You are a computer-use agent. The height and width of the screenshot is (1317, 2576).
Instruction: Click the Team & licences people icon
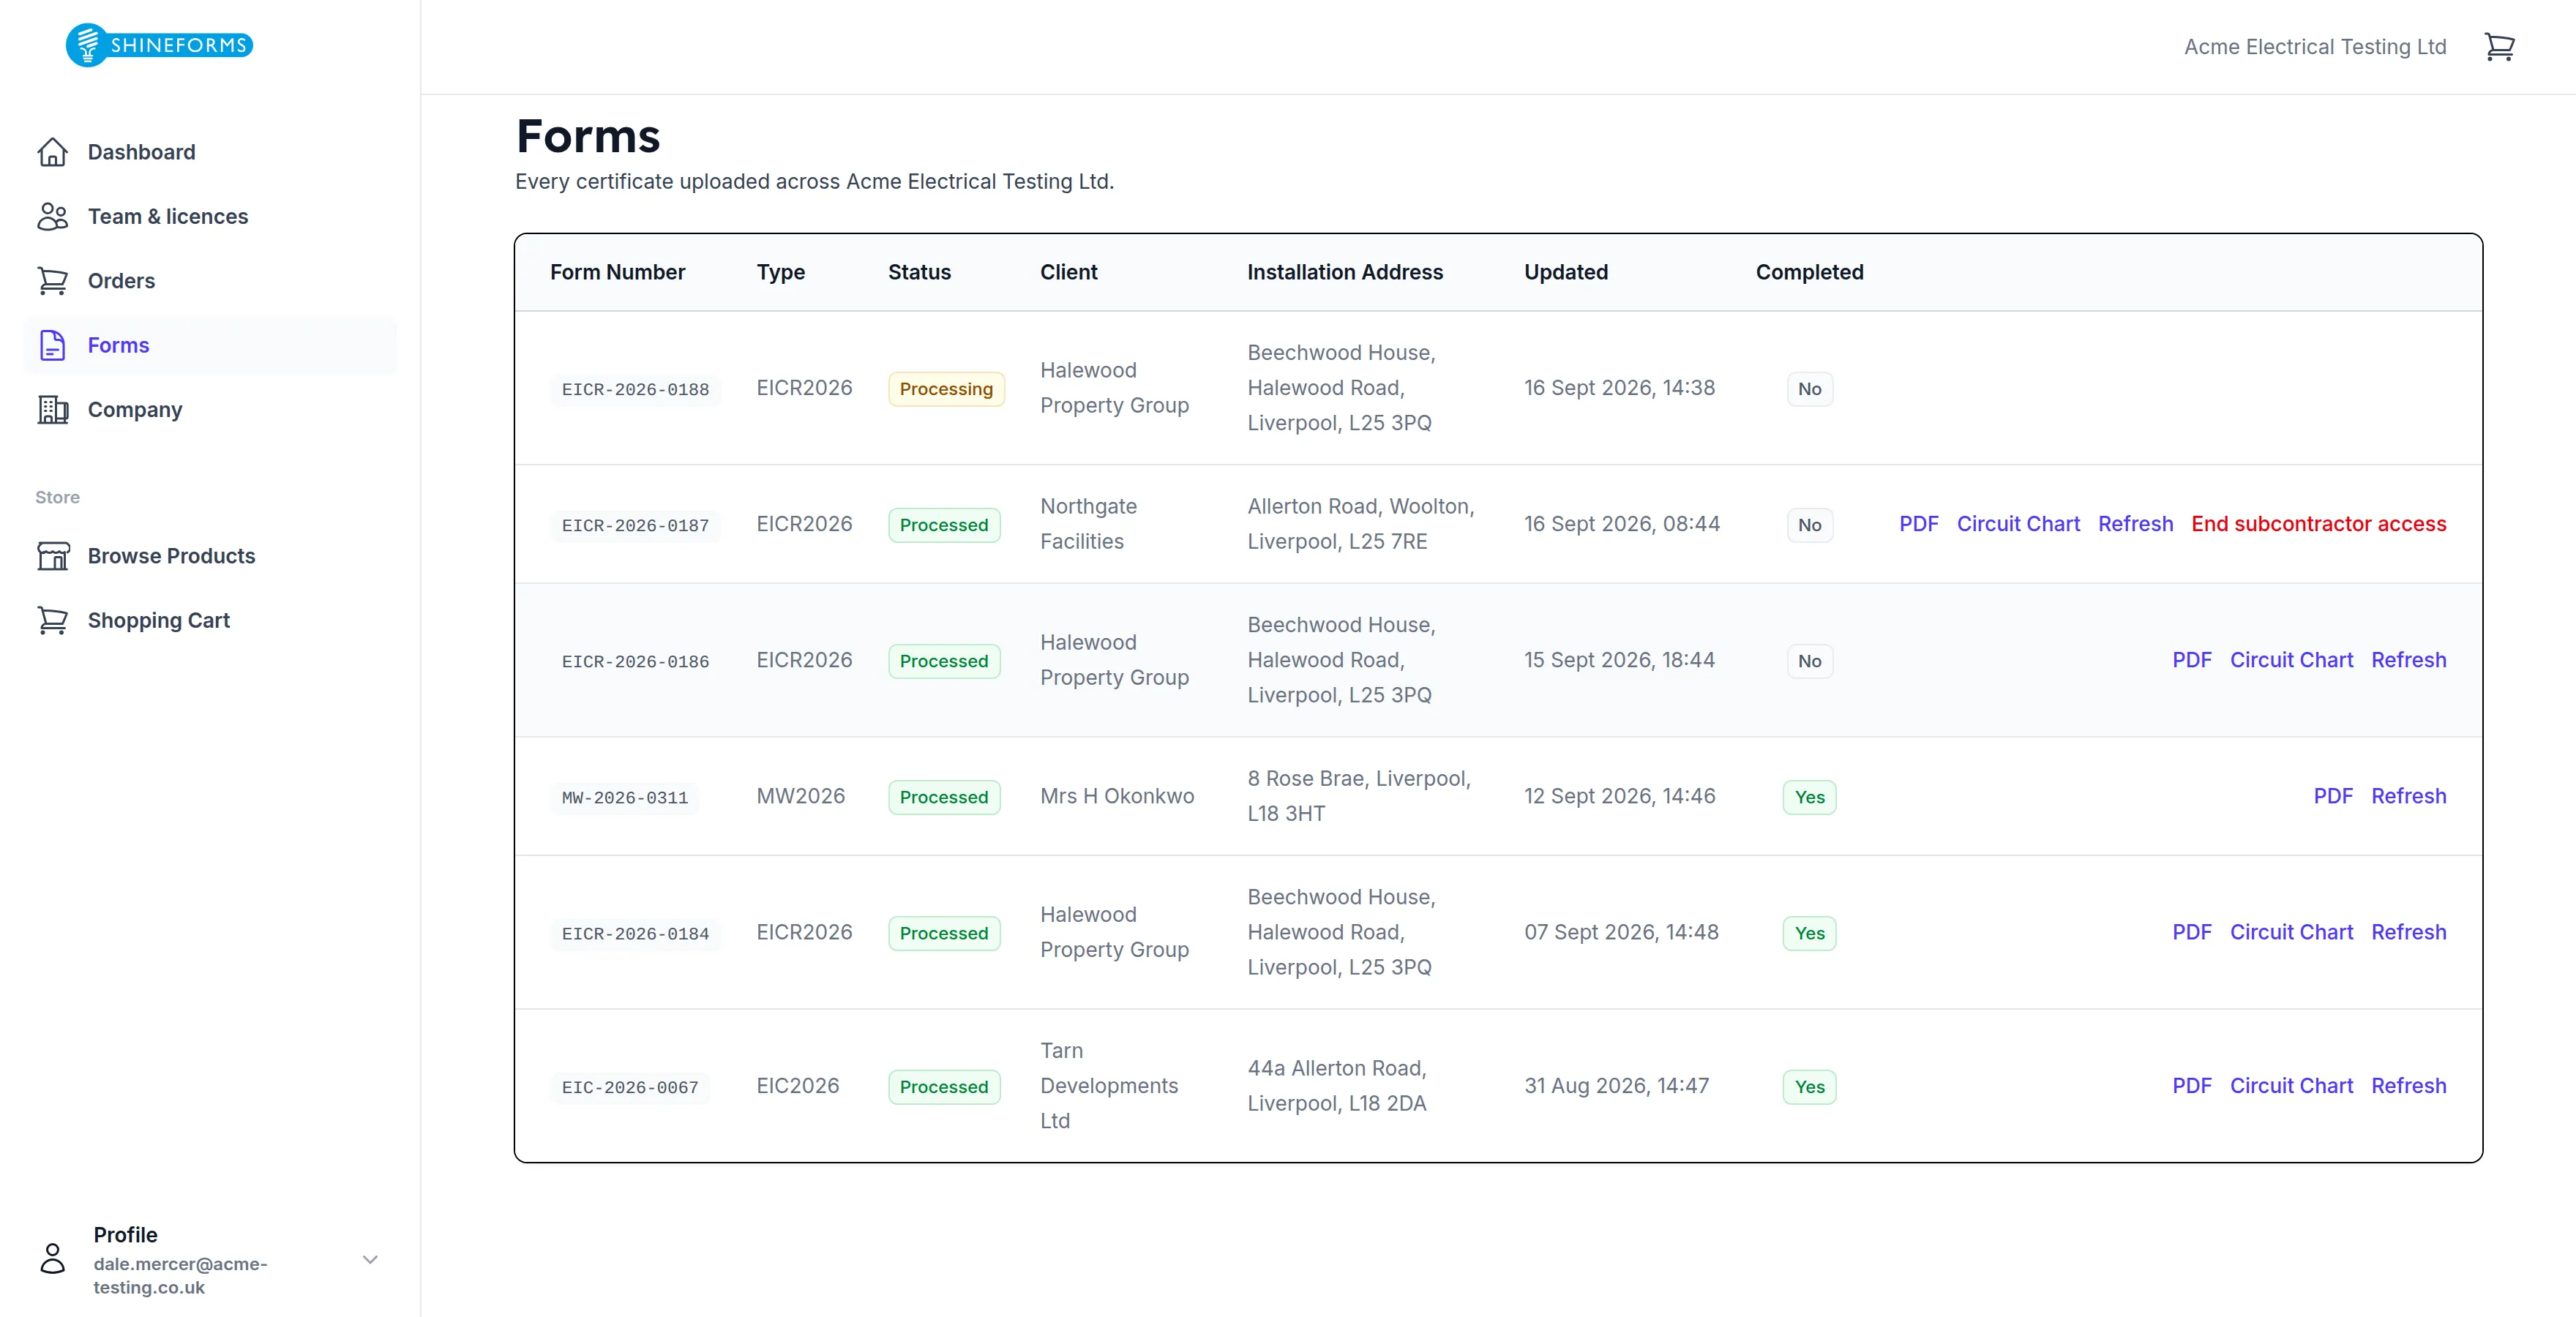[x=52, y=216]
